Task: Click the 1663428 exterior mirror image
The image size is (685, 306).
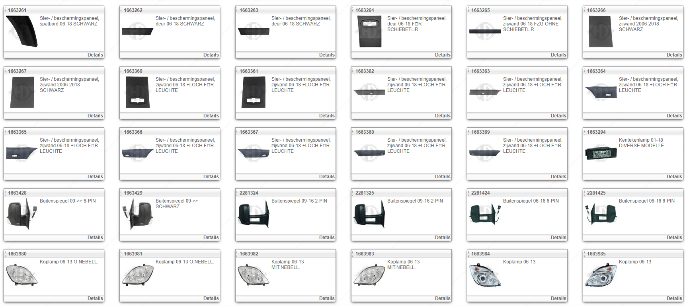Action: tap(22, 214)
